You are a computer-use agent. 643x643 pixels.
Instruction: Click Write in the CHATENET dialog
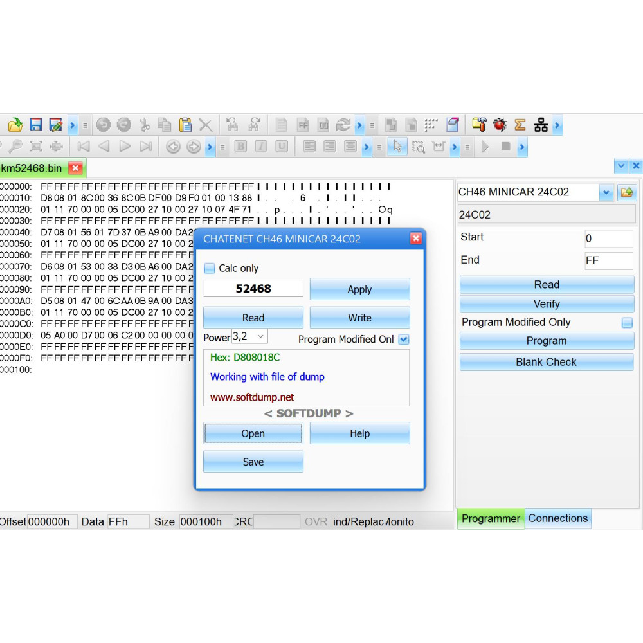(359, 318)
